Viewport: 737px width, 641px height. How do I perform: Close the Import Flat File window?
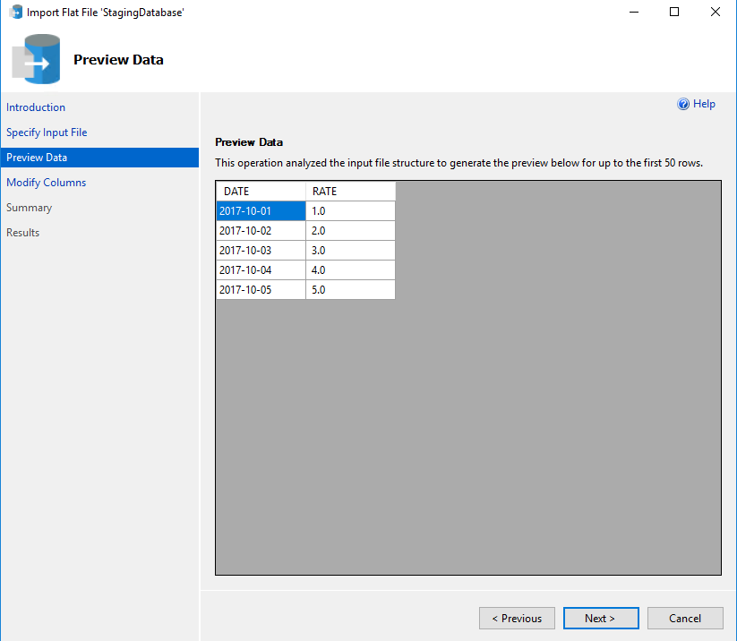(716, 12)
